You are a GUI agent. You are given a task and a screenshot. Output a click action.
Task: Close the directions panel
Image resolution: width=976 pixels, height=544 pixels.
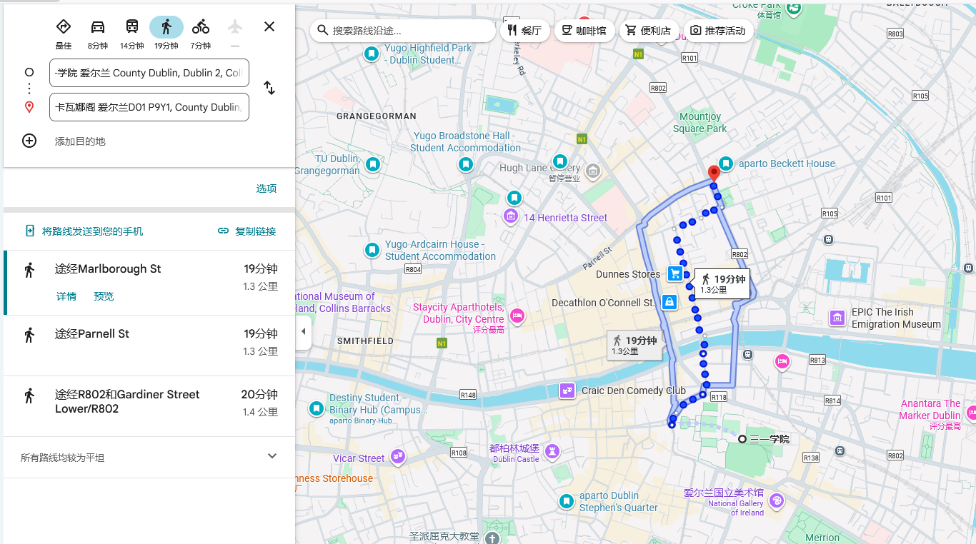point(269,27)
